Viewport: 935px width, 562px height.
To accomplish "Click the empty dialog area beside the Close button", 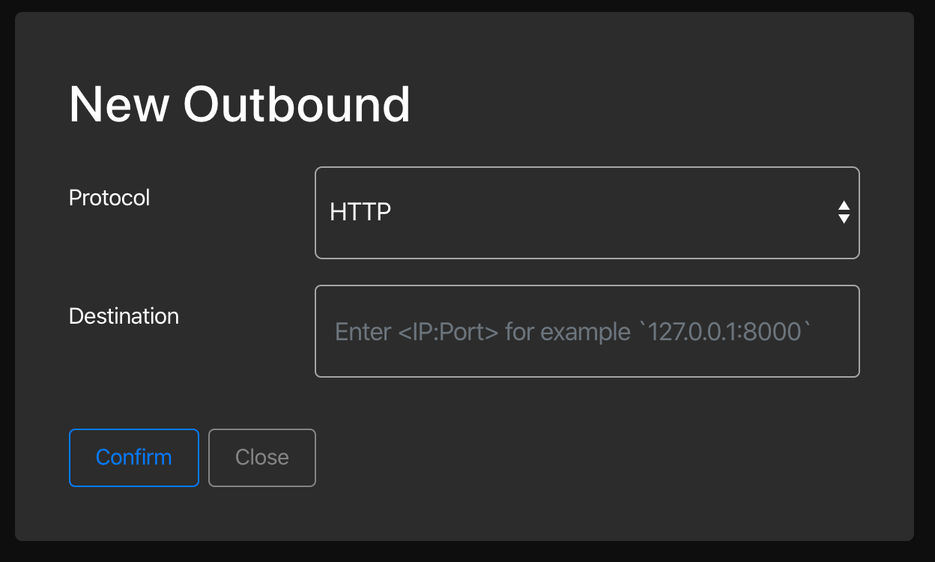I will click(x=524, y=458).
